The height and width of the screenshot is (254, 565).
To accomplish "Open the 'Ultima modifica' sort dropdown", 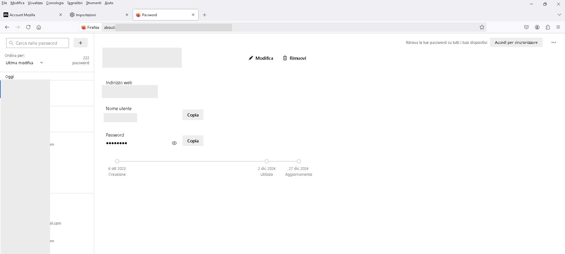I will [x=24, y=63].
